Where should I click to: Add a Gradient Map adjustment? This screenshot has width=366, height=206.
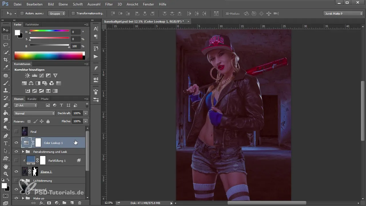pyautogui.click(x=55, y=91)
